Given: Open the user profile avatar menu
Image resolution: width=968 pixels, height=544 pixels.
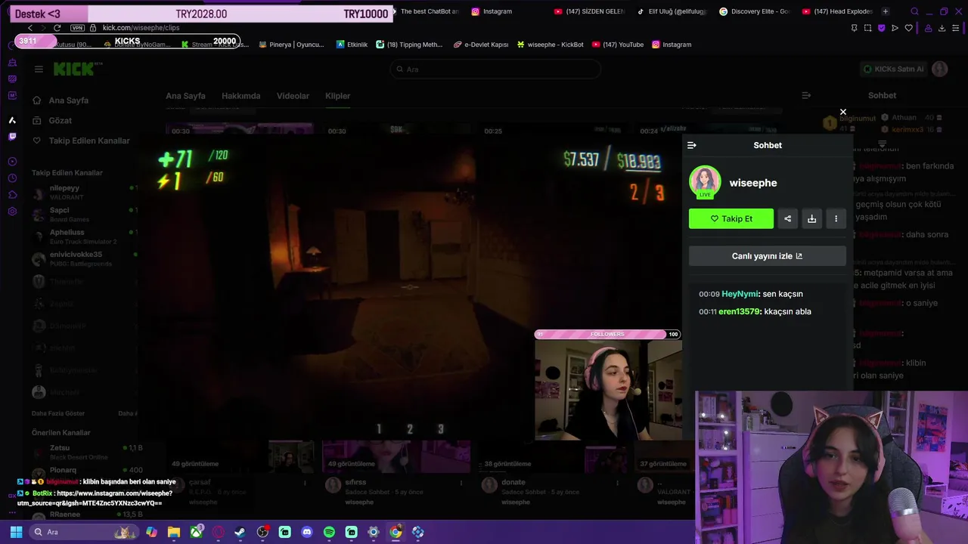Looking at the screenshot, I should click(939, 69).
